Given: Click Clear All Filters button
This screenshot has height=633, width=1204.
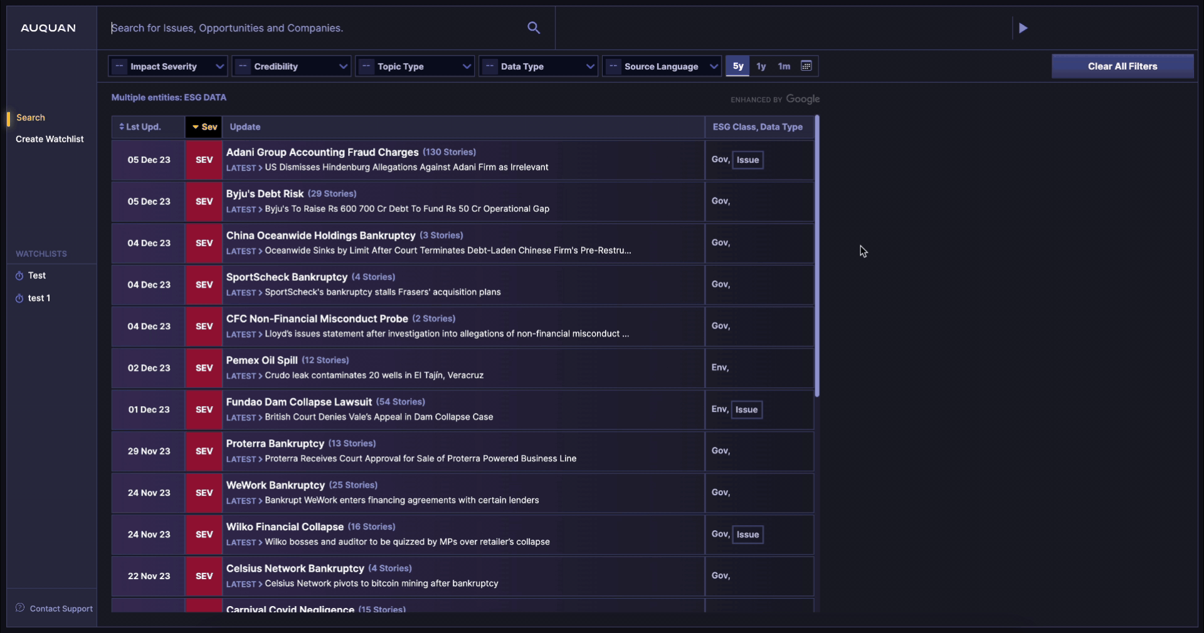Looking at the screenshot, I should click(x=1122, y=66).
